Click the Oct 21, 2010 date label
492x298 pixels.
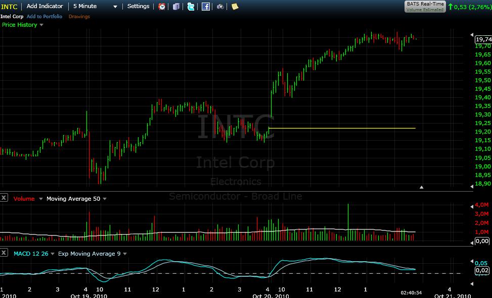coord(453,296)
